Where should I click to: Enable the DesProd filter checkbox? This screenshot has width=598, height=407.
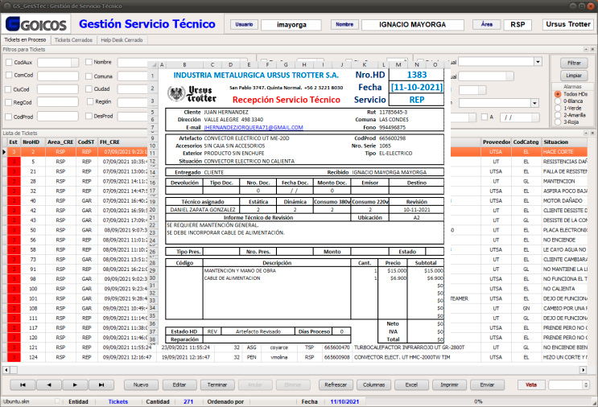(89, 116)
